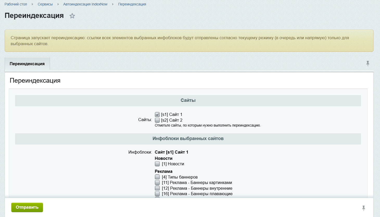Open Рабочий стол from the breadcrumb
Viewport: 380px width, 217px height.
pos(16,4)
